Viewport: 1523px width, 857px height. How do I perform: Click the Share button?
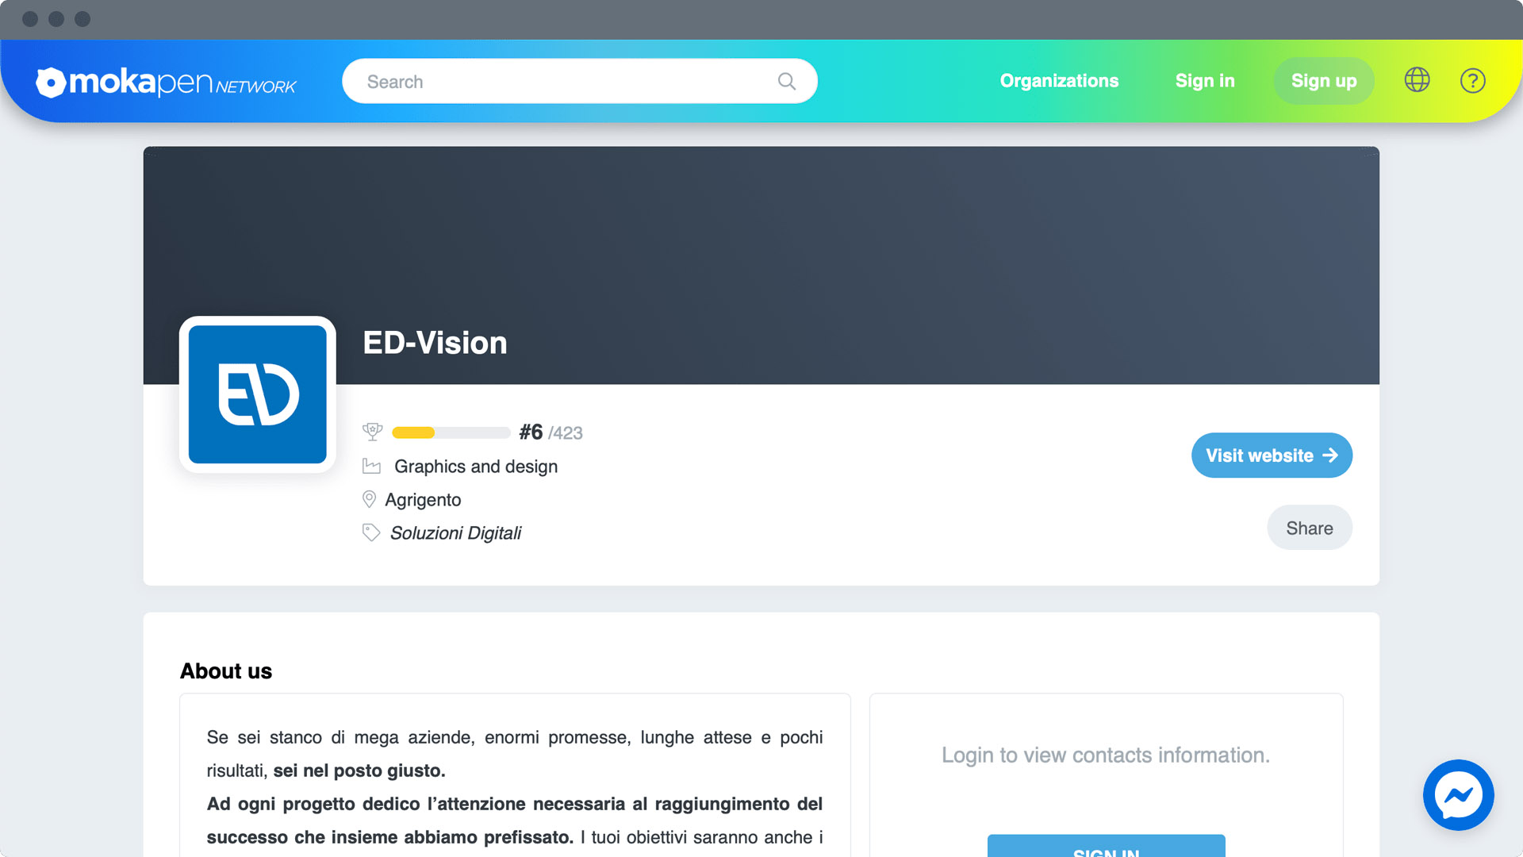(x=1310, y=528)
